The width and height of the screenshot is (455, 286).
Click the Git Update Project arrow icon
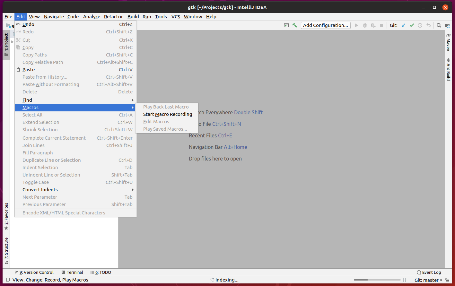coord(403,25)
